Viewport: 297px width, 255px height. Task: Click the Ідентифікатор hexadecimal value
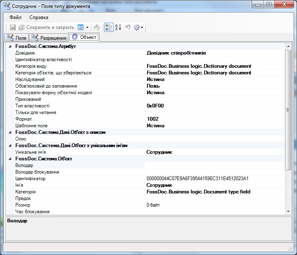(x=197, y=179)
